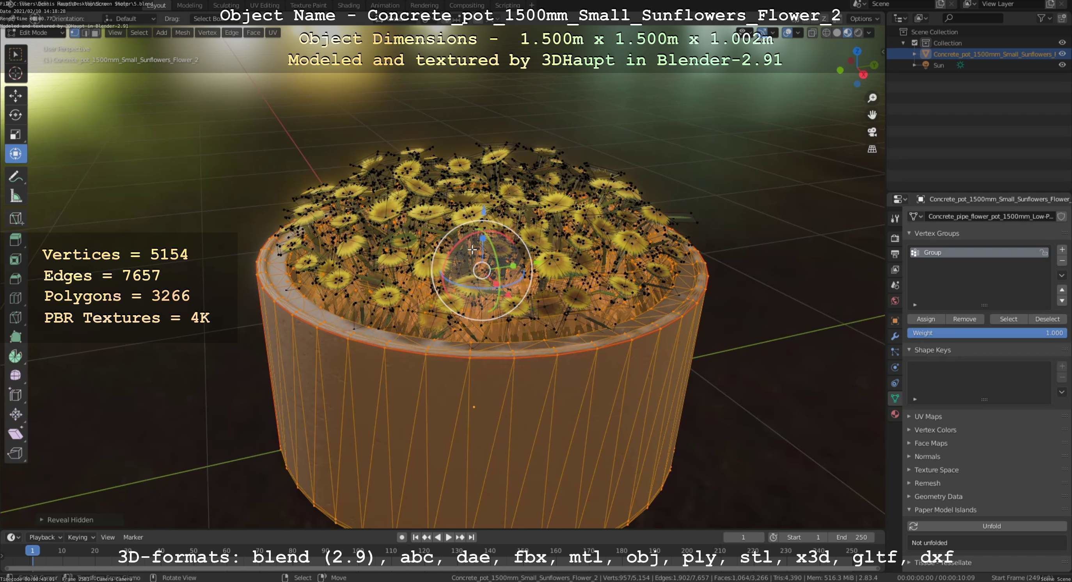Hide Collection with its eye icon

pyautogui.click(x=1061, y=43)
